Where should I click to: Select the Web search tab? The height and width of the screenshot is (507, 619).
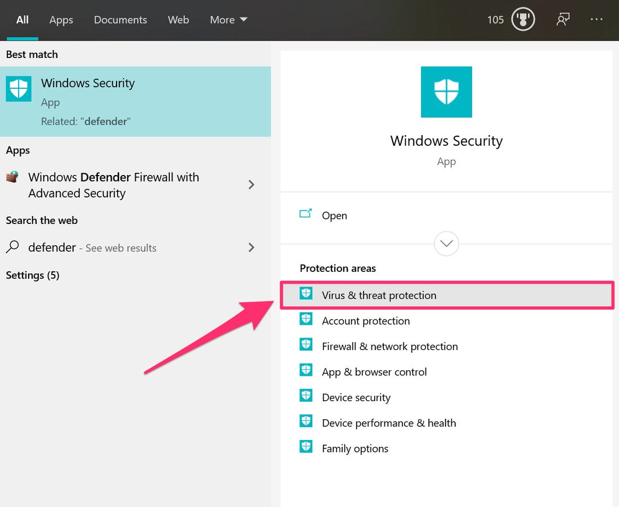coord(178,20)
